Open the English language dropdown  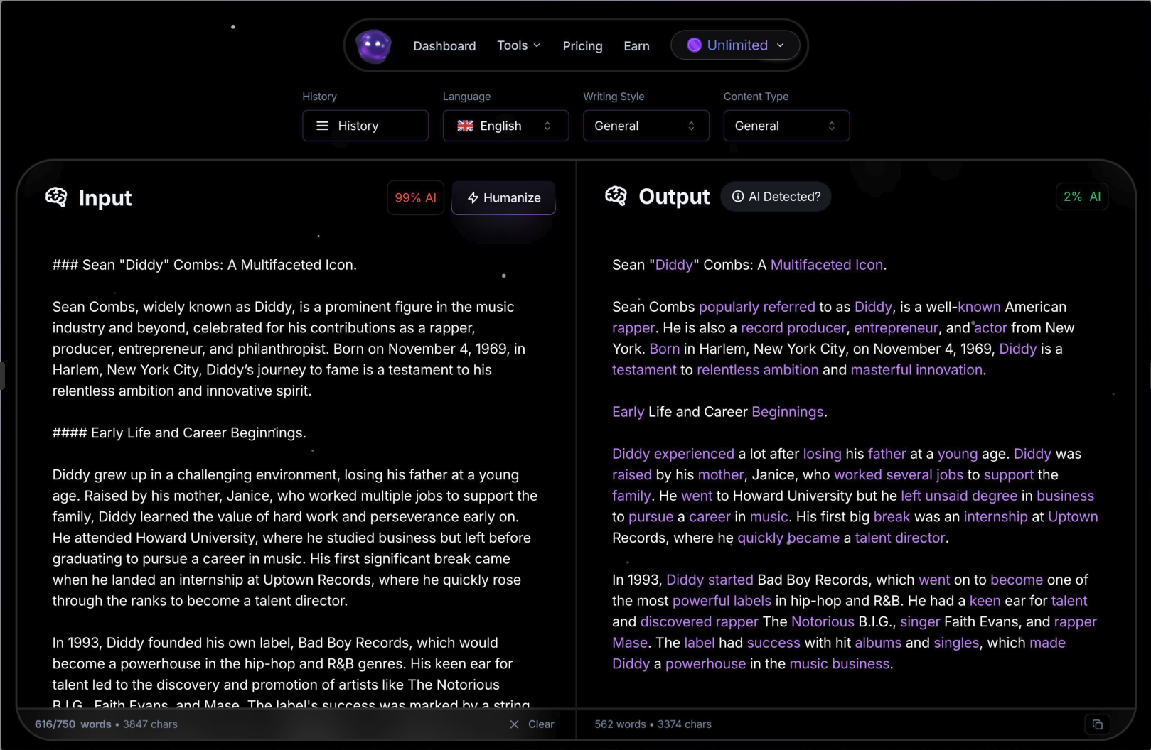pos(505,126)
